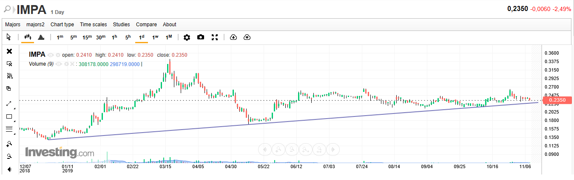Open chart settings gear in toolbar
574x180 pixels.
187,37
